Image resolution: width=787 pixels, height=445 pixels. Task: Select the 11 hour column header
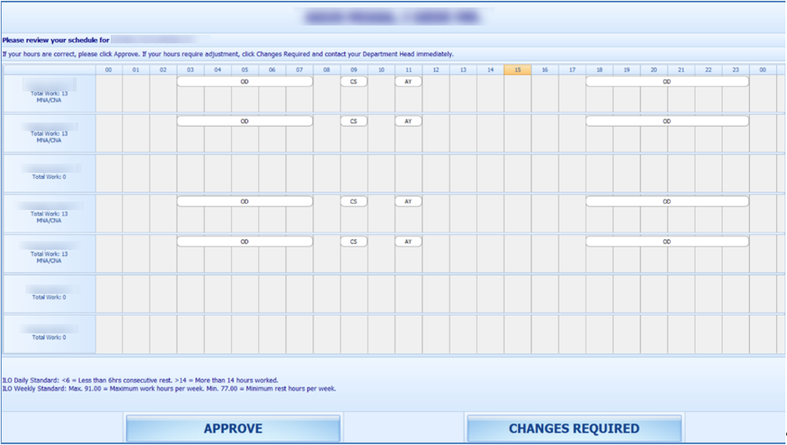pos(409,70)
